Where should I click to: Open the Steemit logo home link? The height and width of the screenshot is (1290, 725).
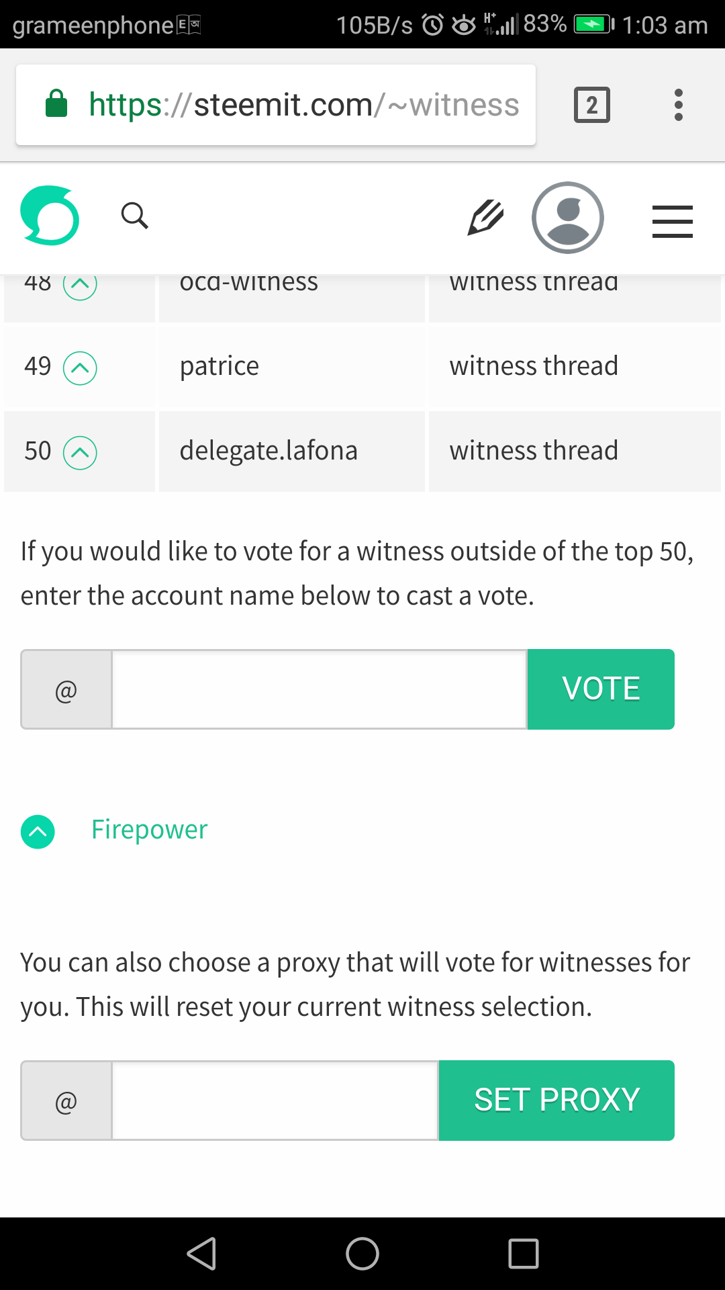point(50,216)
